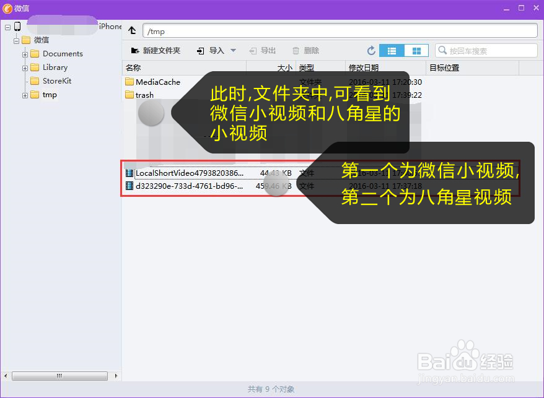544x398 pixels.
Task: Expand the Documents tree node
Action: tap(25, 54)
